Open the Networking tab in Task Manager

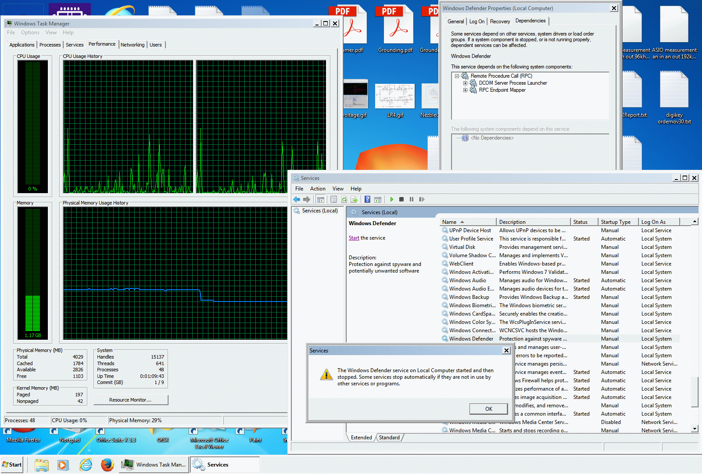point(133,45)
